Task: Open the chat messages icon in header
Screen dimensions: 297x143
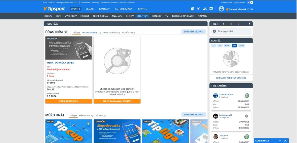Action: point(211,9)
